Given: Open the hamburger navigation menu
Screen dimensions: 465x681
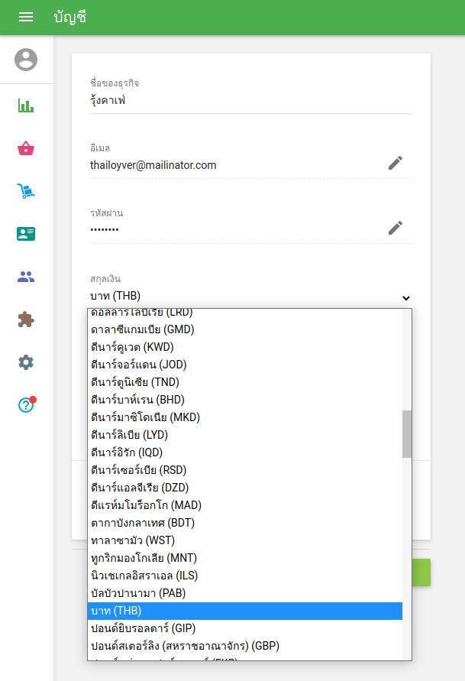Looking at the screenshot, I should click(x=26, y=17).
